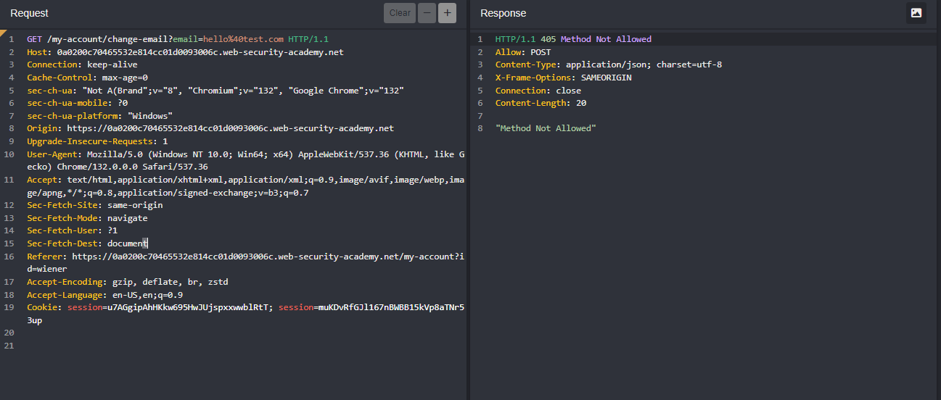
Task: Place cursor on User-Agent header
Action: (x=54, y=154)
